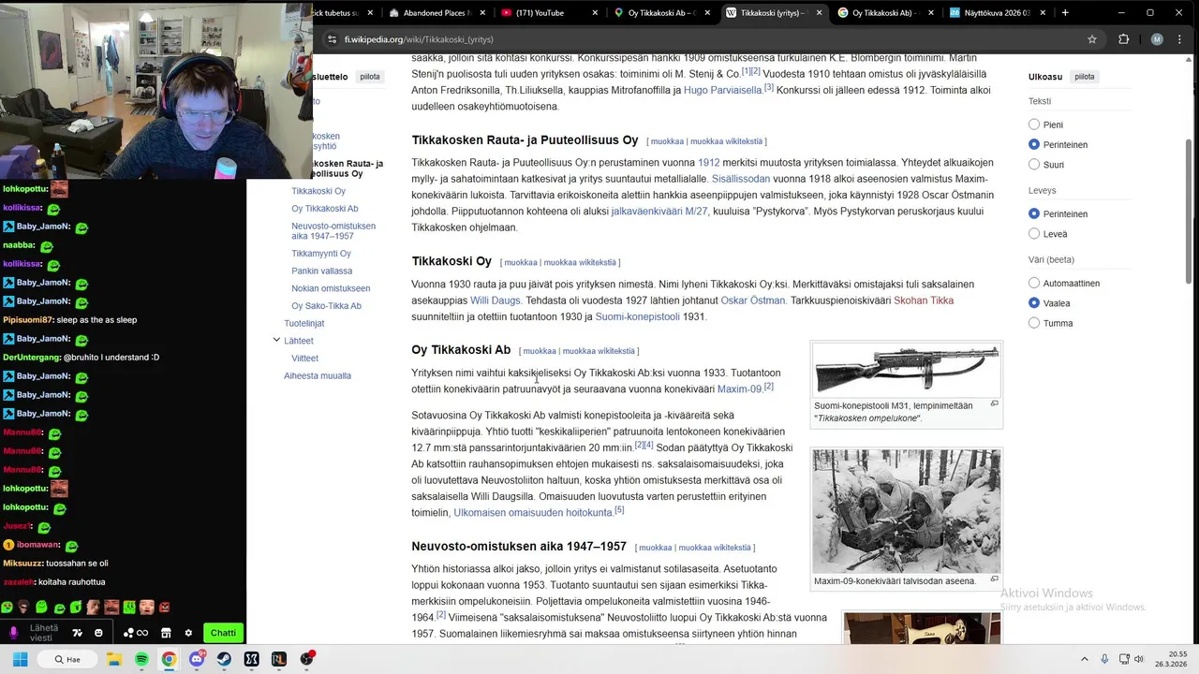The width and height of the screenshot is (1199, 674).
Task: Open Chrome from the taskbar
Action: pyautogui.click(x=169, y=659)
